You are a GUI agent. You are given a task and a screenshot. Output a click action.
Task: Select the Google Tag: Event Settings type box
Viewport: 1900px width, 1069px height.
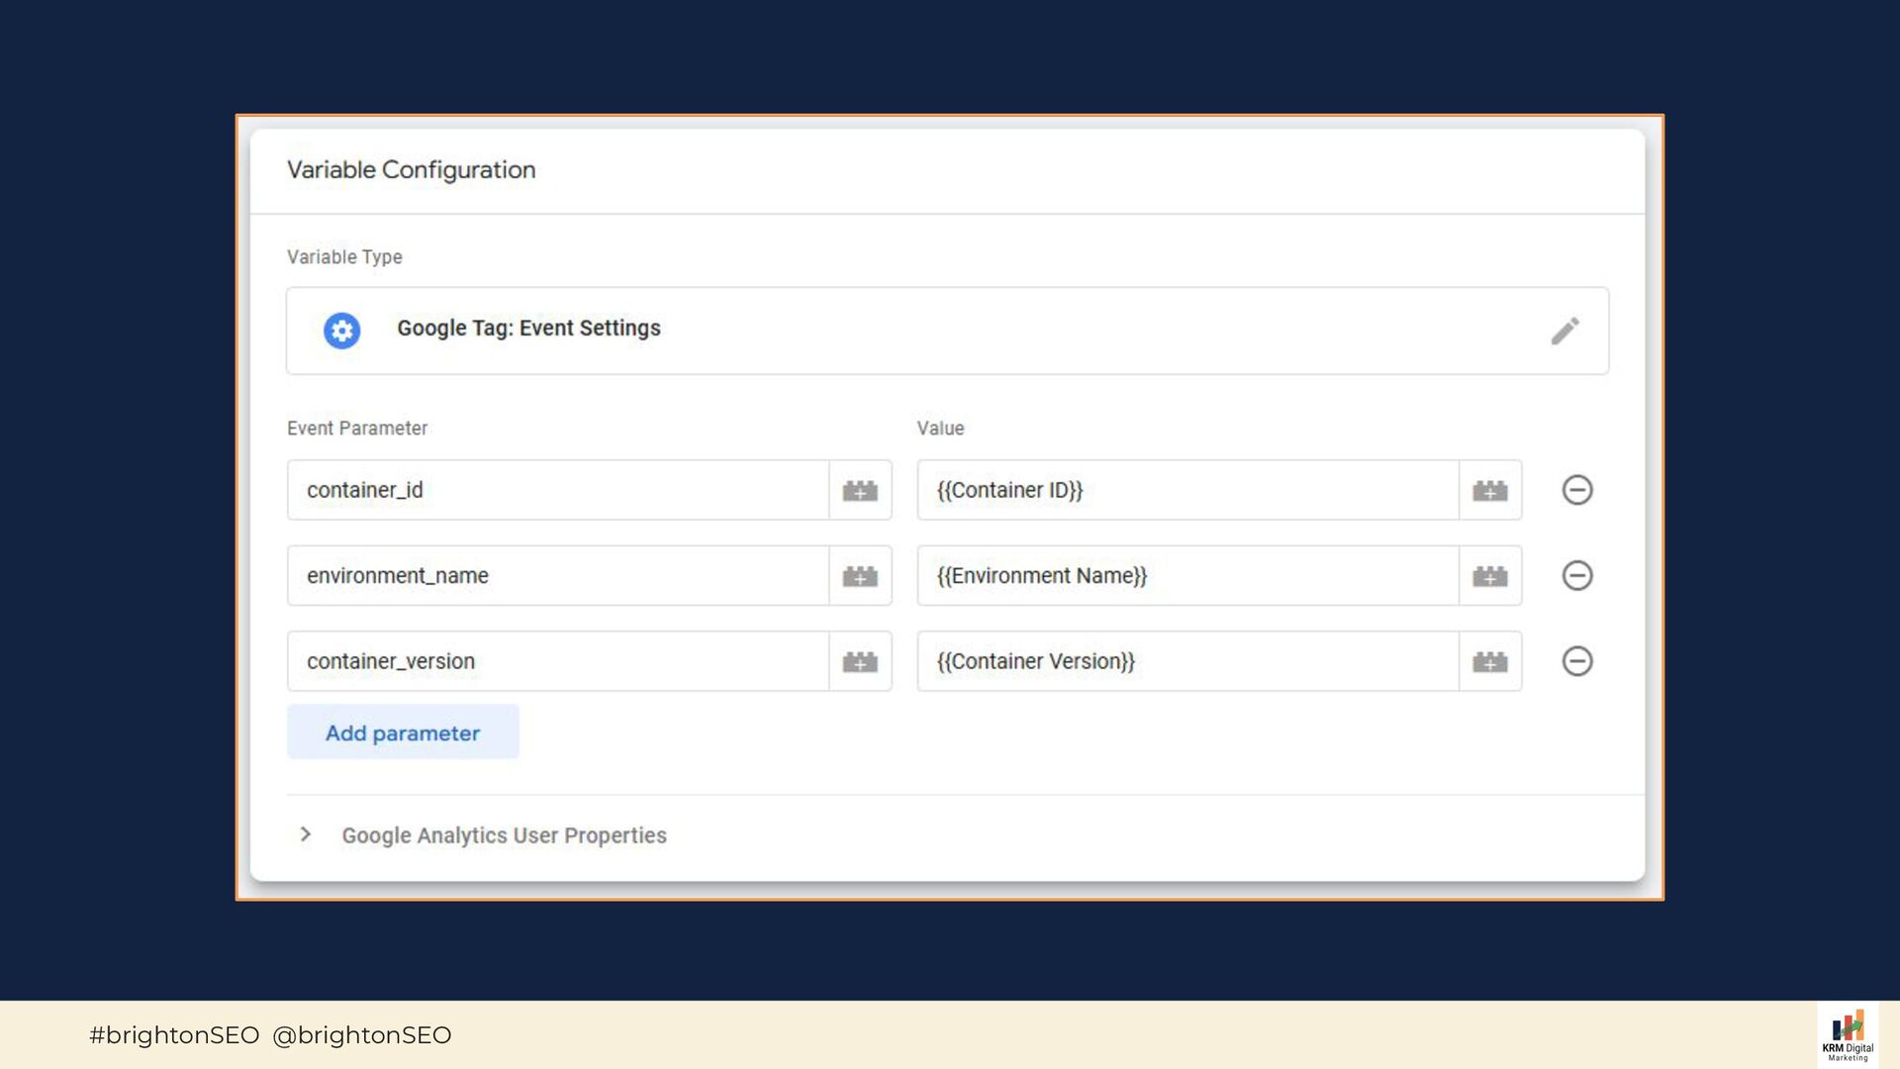click(946, 331)
